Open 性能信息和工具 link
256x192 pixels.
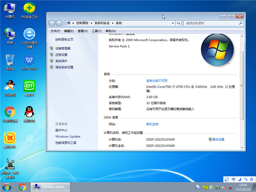tap(66, 143)
